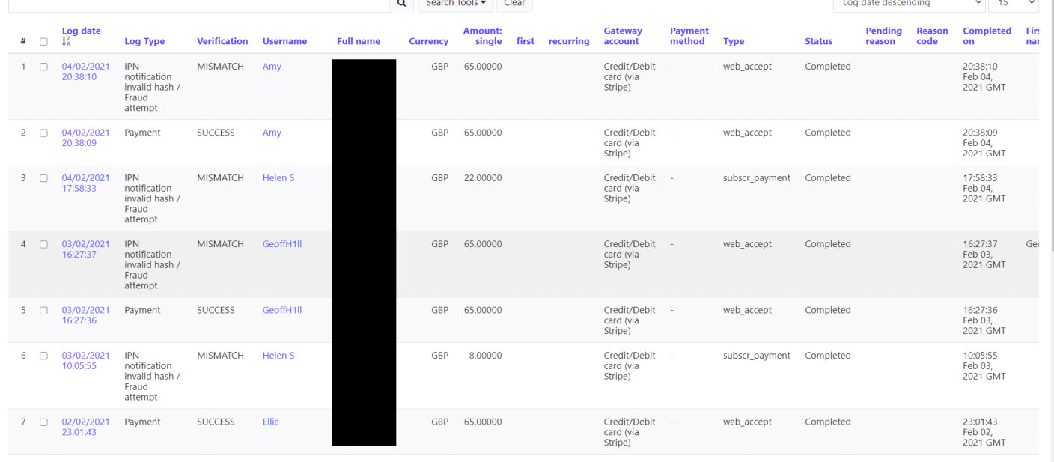Open username Ellie

coord(271,422)
